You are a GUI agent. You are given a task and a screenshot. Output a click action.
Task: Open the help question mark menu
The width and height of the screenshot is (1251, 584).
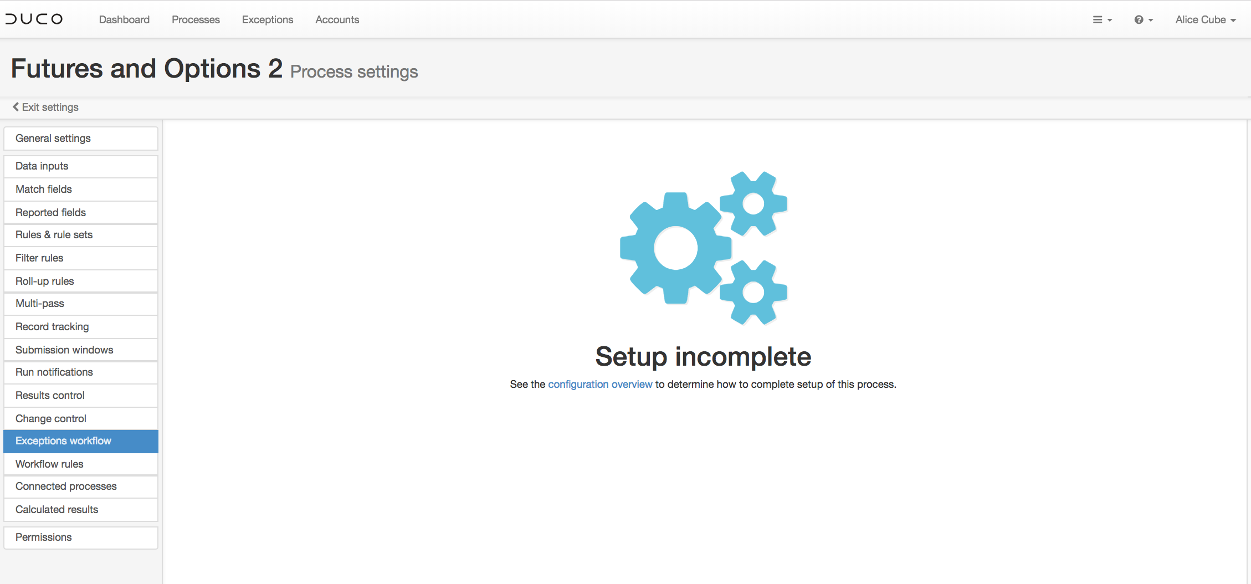1144,20
